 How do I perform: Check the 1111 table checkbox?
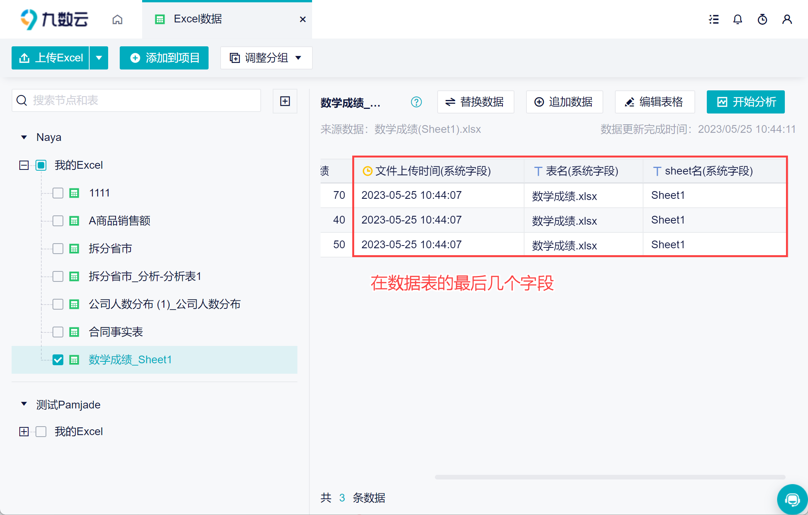[58, 193]
